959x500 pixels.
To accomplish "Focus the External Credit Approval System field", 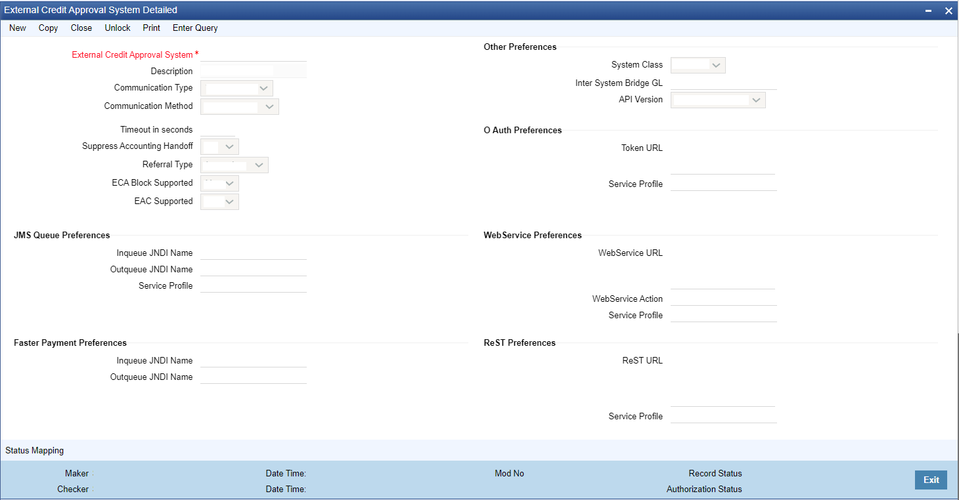I will click(254, 54).
